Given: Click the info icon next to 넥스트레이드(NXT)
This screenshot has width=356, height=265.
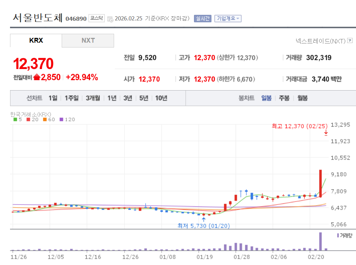Looking at the screenshot, I should 350,40.
